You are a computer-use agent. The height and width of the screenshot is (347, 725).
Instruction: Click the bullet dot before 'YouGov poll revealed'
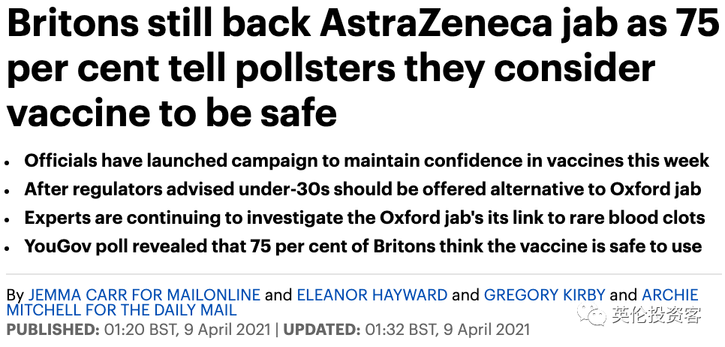8,248
